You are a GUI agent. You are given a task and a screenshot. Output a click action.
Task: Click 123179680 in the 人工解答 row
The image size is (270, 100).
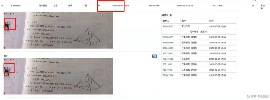pyautogui.click(x=168, y=59)
